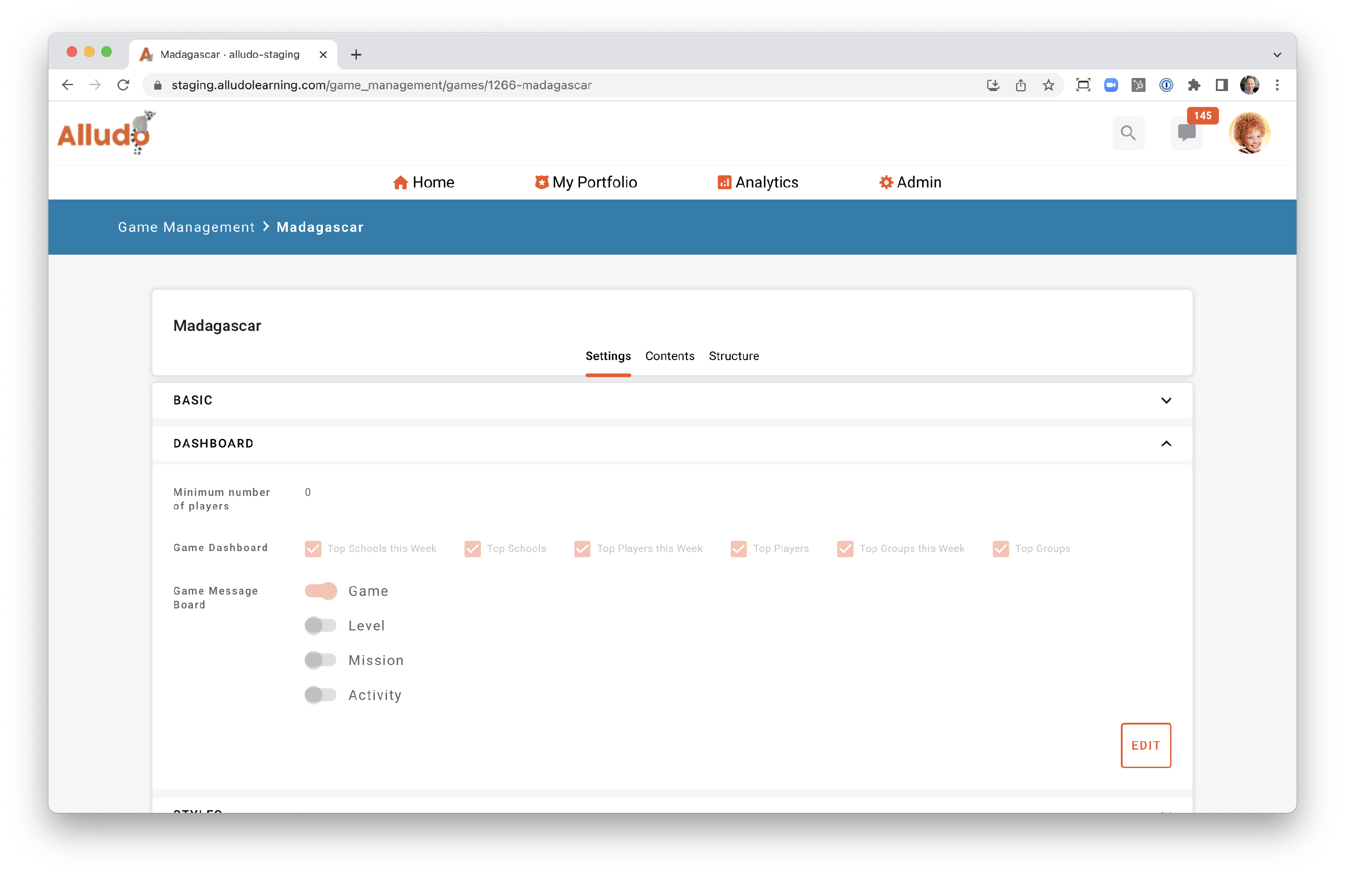
Task: Bookmark this page with star icon
Action: 1048,85
